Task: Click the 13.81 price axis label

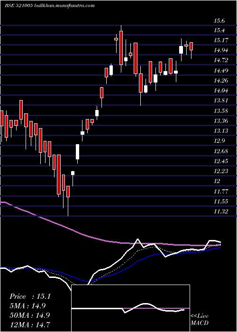Action: point(221,101)
